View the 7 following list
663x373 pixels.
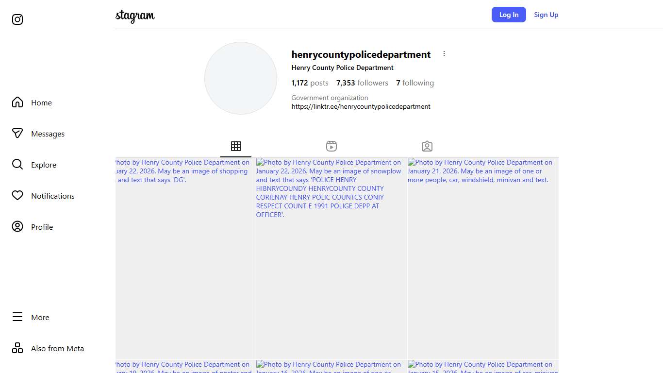point(415,83)
